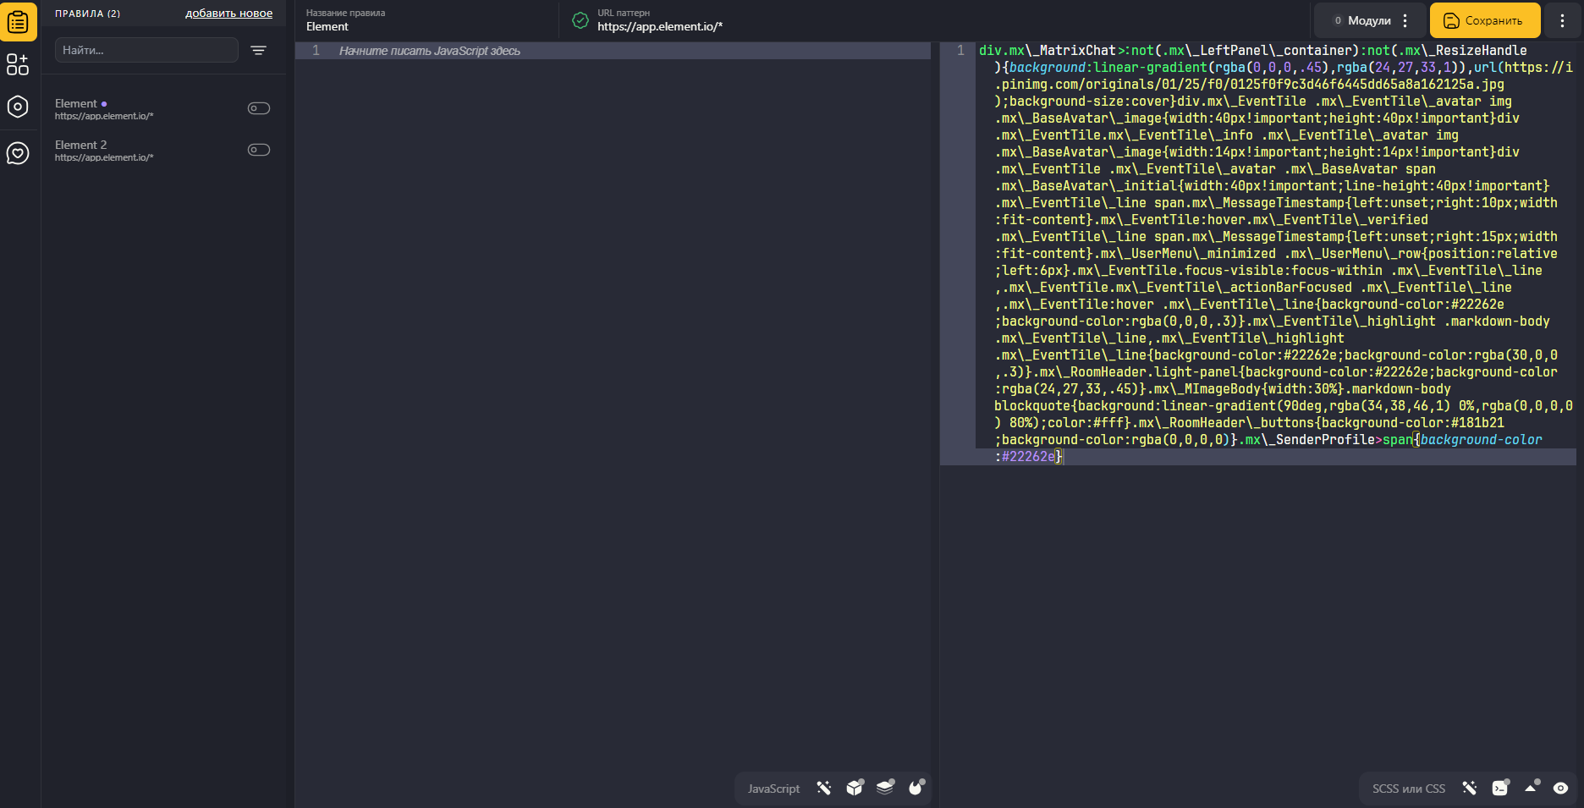The height and width of the screenshot is (808, 1584).
Task: Click the filter icon beside search field
Action: [259, 51]
